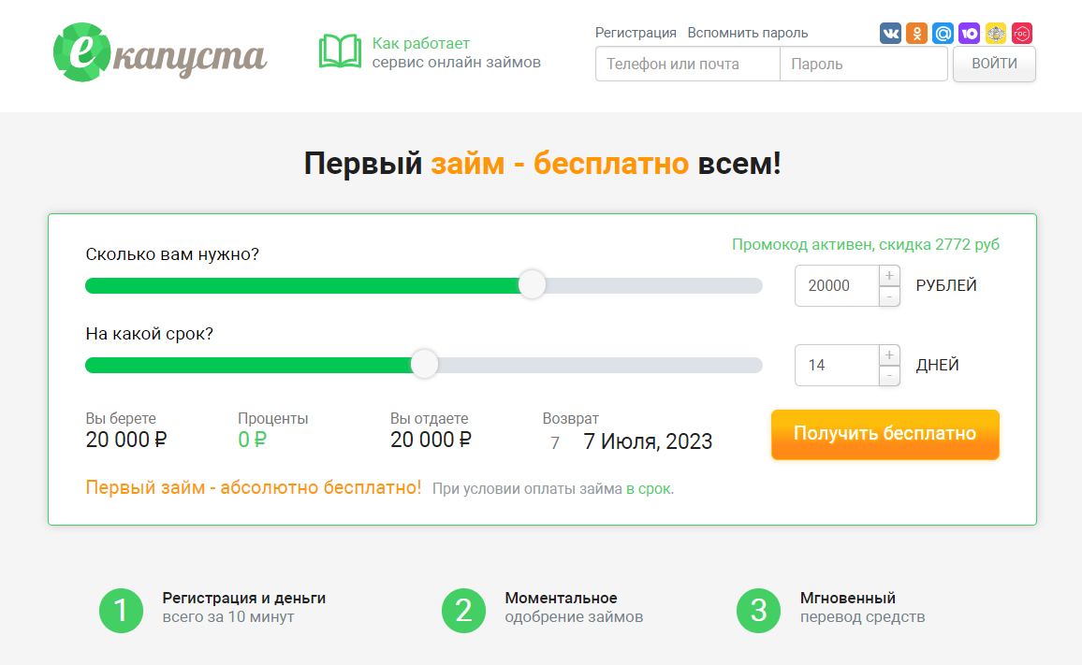Click the ВОЙТИ button
This screenshot has height=665, width=1082.
(994, 65)
